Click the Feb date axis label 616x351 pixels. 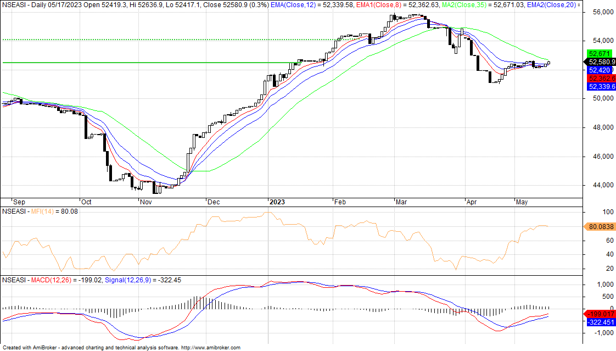[x=340, y=202]
